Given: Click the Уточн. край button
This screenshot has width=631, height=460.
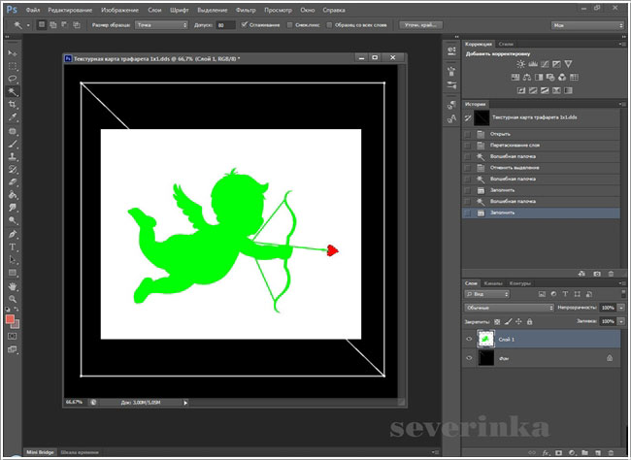Looking at the screenshot, I should (421, 25).
